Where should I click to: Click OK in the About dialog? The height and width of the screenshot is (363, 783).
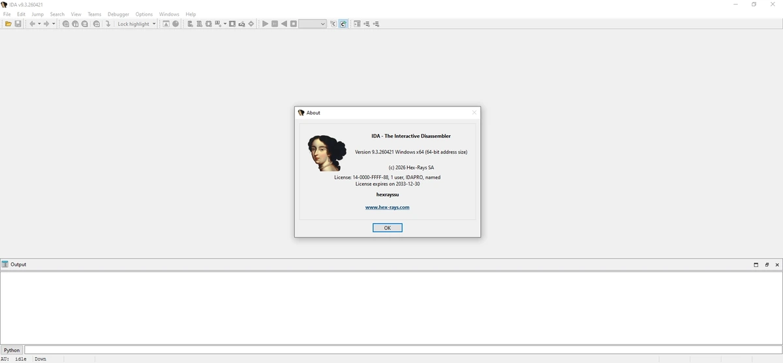[x=388, y=228]
